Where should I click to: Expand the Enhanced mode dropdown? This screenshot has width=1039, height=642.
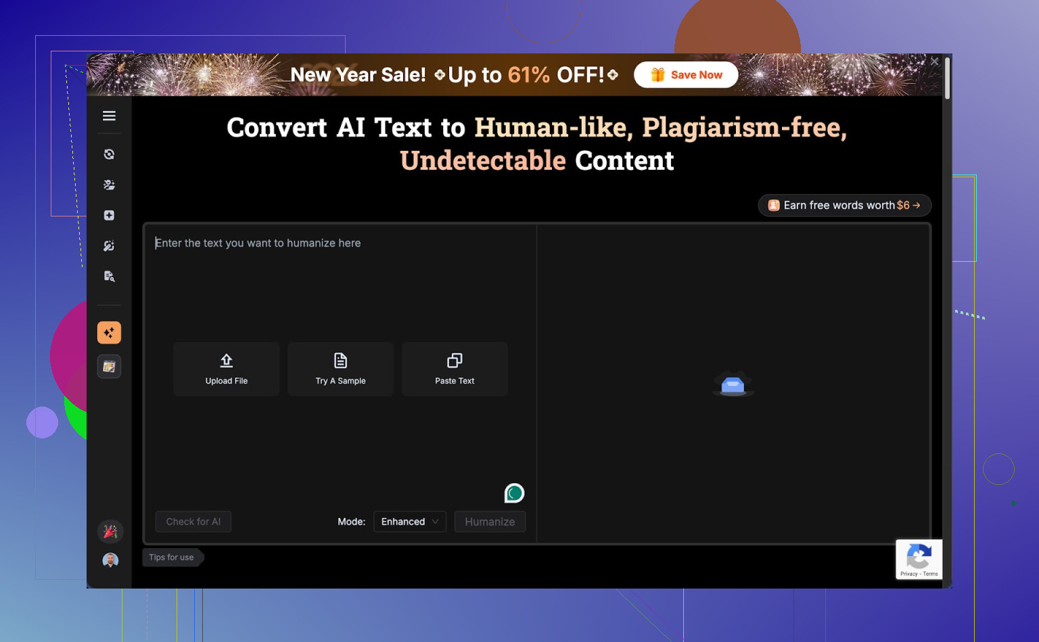409,522
